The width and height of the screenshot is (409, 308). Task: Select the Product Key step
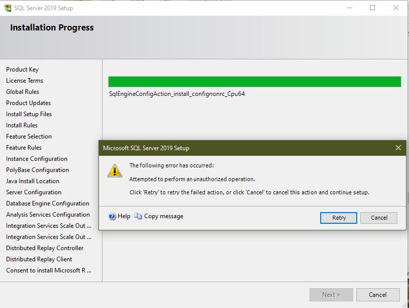point(22,70)
